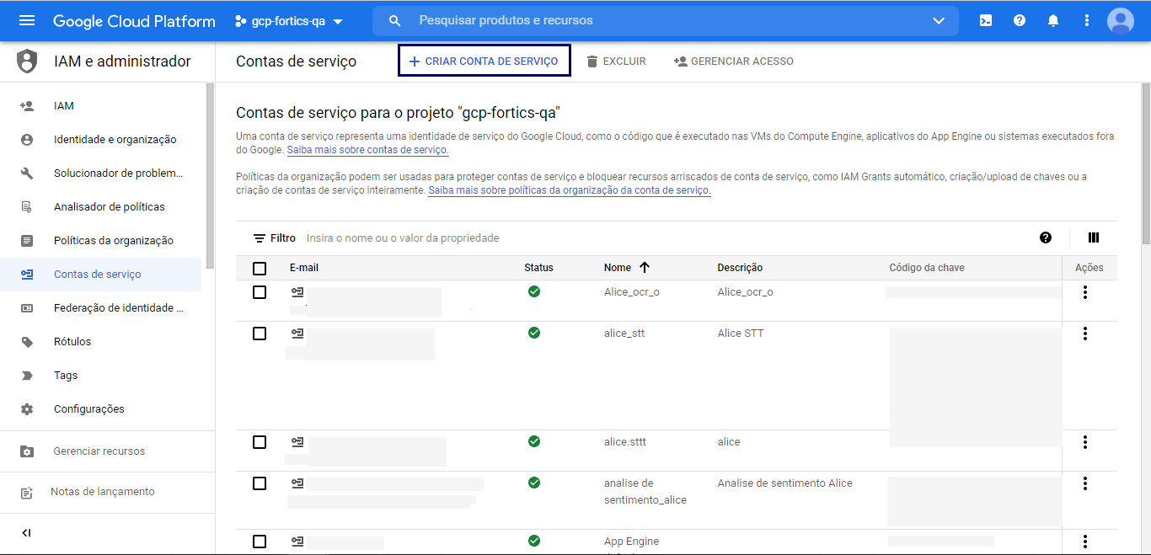
Task: Click the EXCLUIR button
Action: point(616,61)
